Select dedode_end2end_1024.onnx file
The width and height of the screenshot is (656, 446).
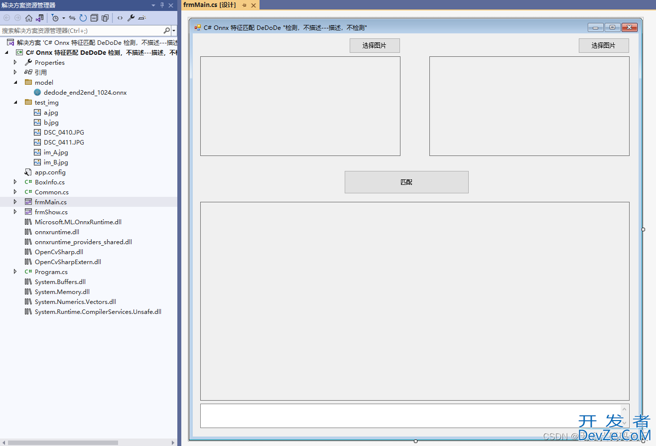85,92
